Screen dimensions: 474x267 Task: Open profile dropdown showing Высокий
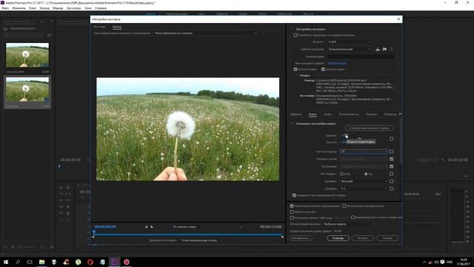(x=364, y=181)
